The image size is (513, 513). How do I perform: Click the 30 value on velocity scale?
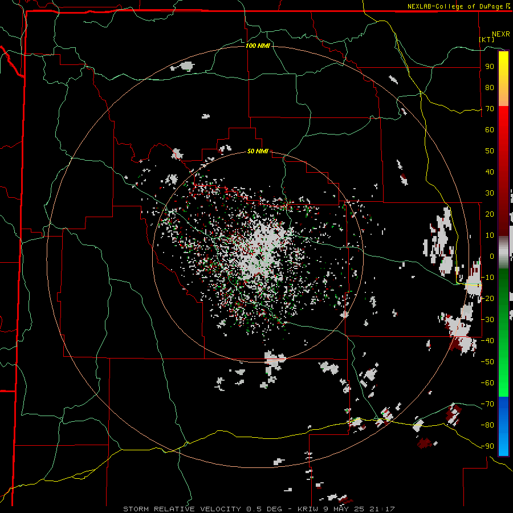tap(490, 193)
